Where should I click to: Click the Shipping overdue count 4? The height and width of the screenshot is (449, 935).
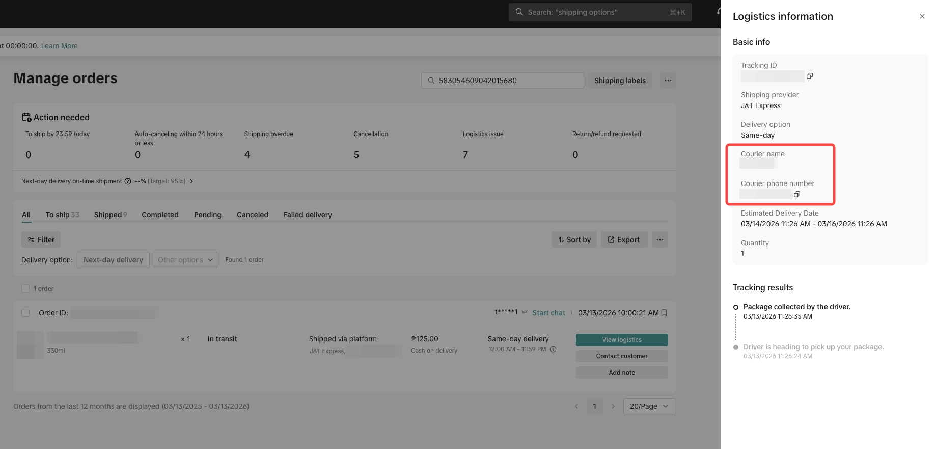pyautogui.click(x=247, y=155)
